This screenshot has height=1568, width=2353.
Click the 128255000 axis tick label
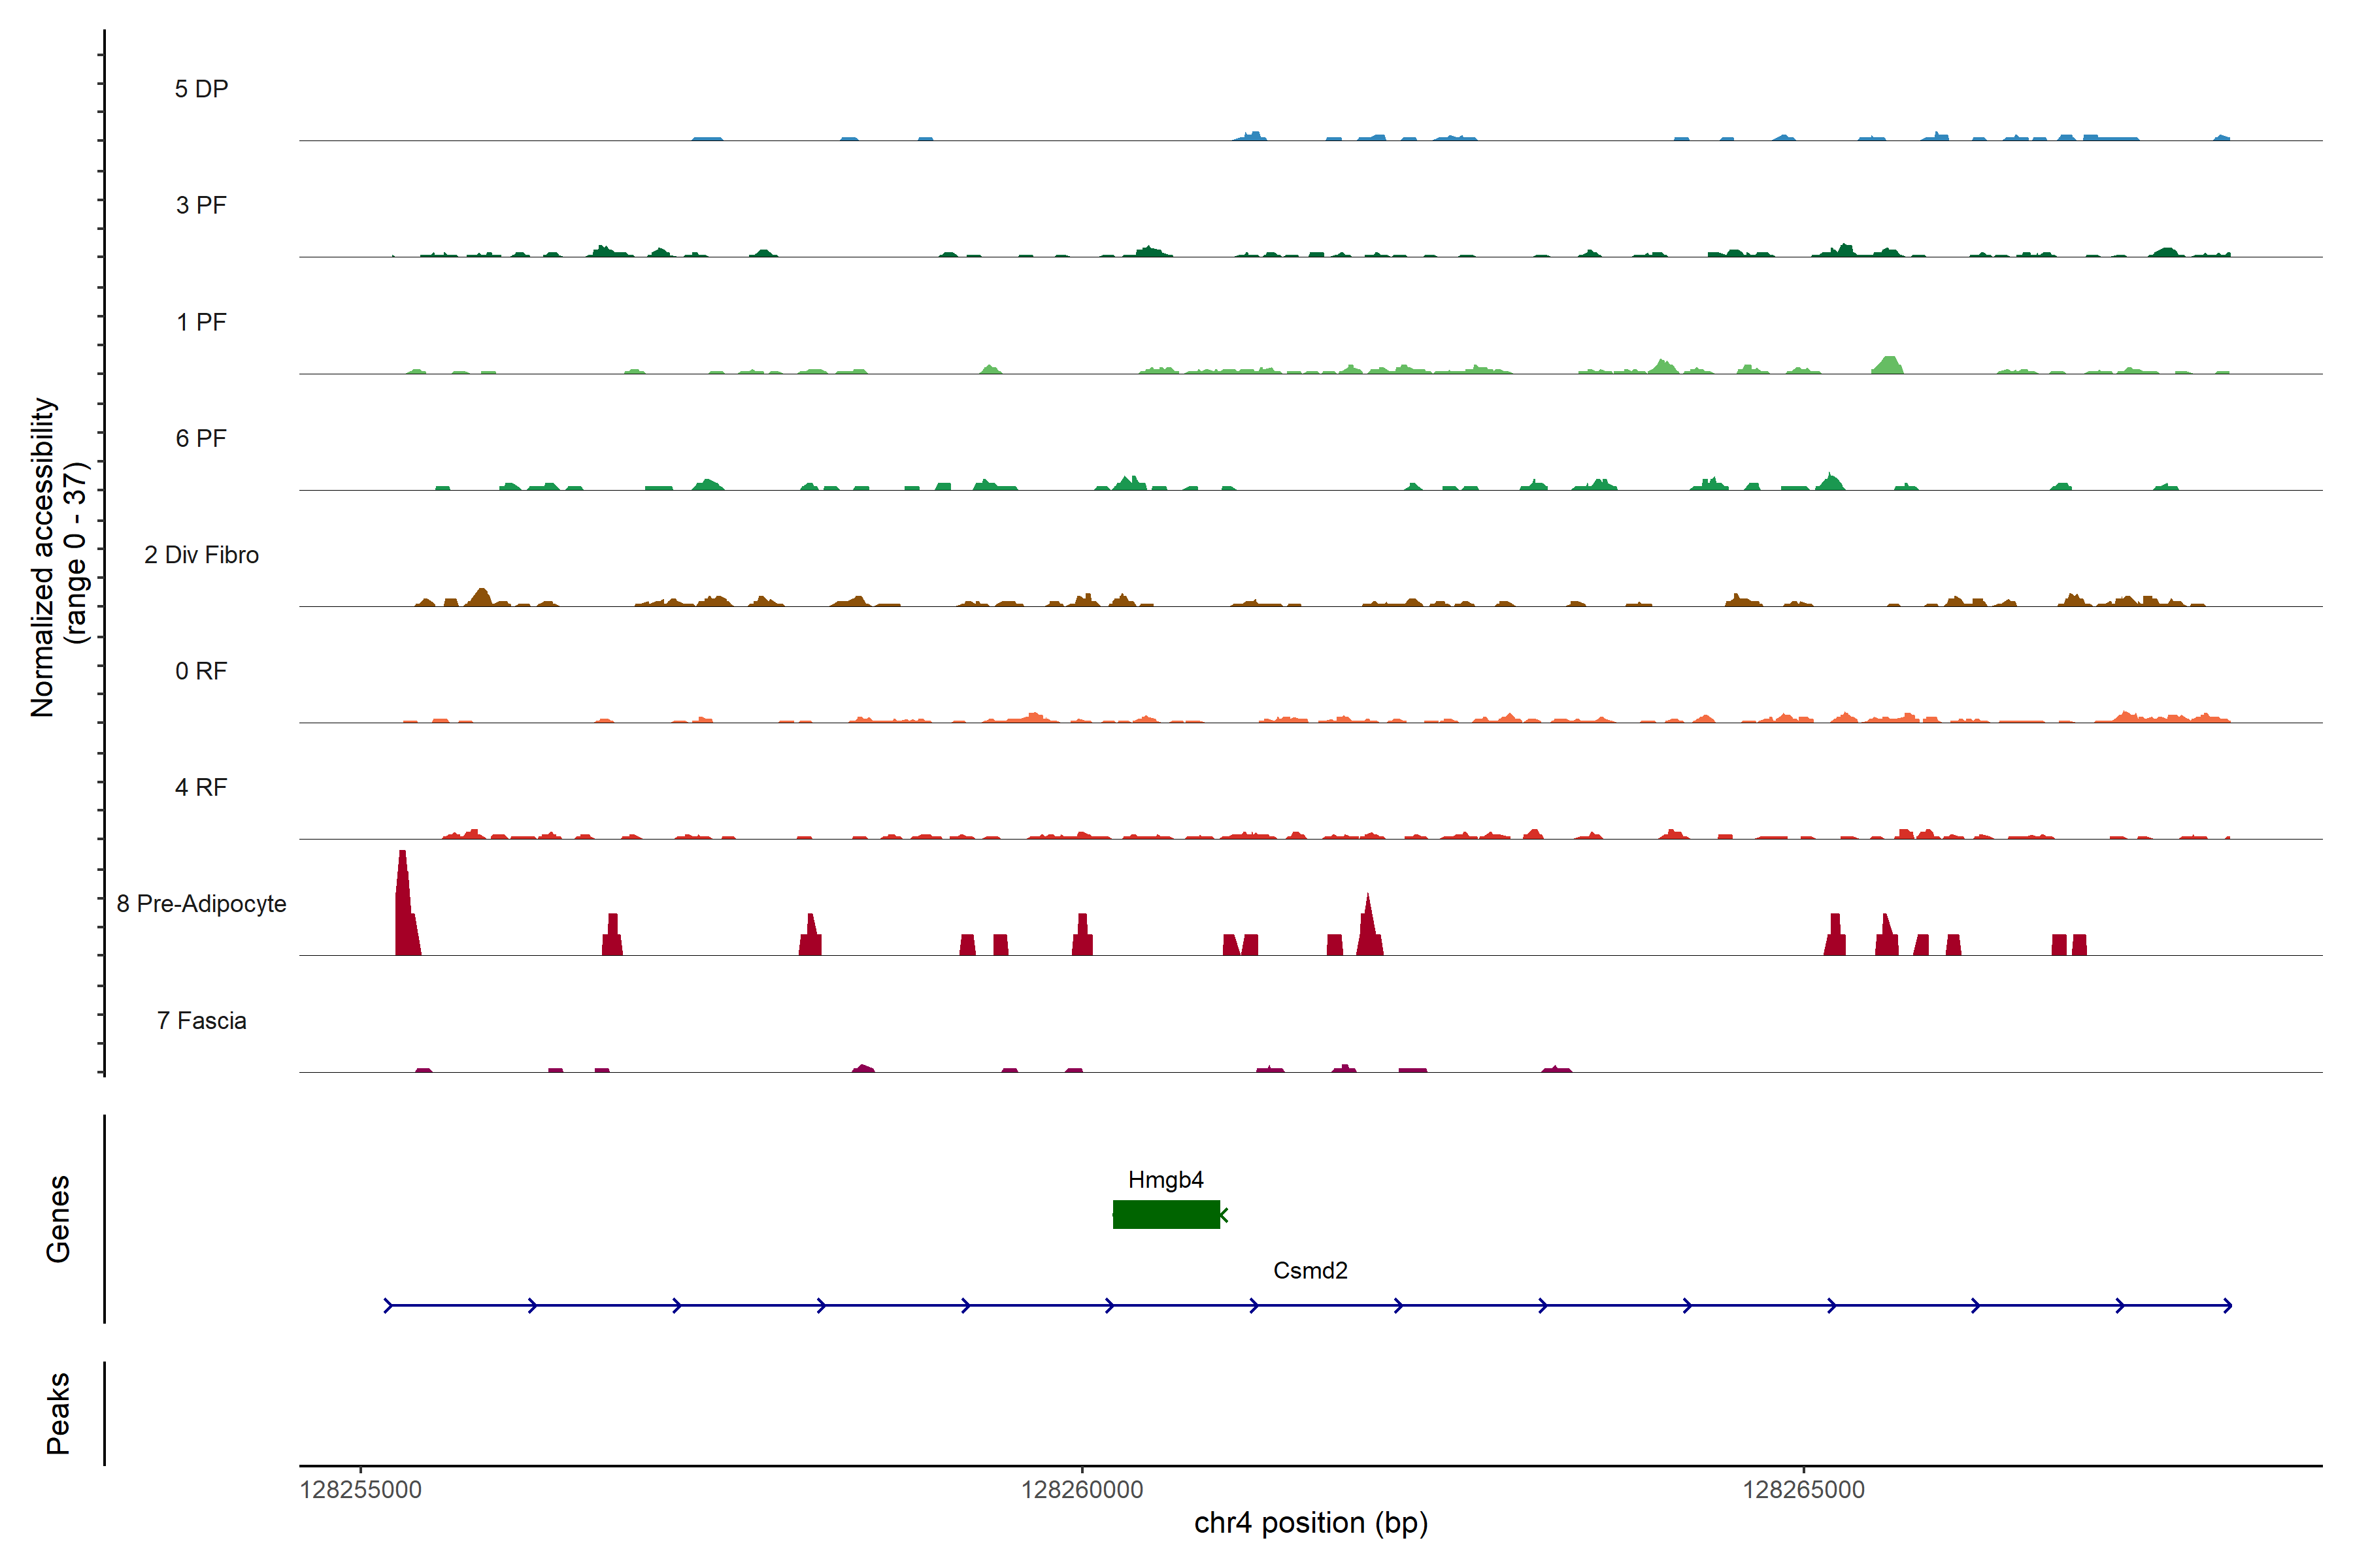click(x=360, y=1490)
